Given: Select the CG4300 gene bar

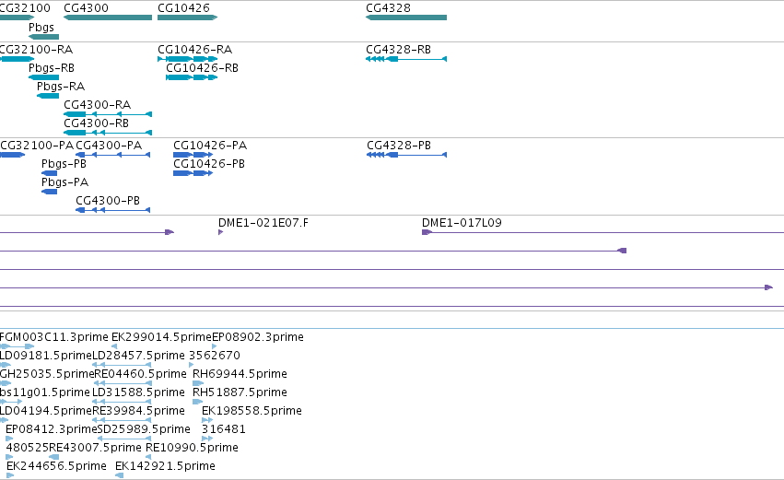Looking at the screenshot, I should tap(108, 18).
